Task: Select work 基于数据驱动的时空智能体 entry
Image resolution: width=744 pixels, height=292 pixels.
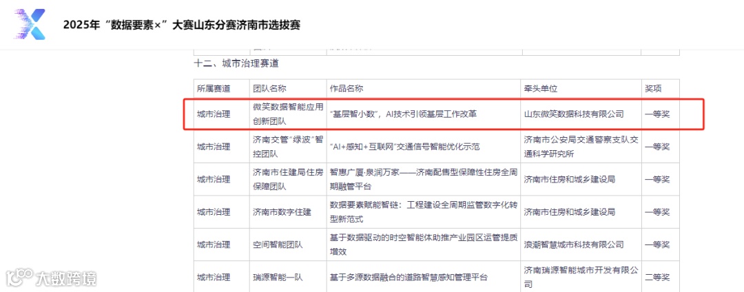Action: tap(423, 245)
